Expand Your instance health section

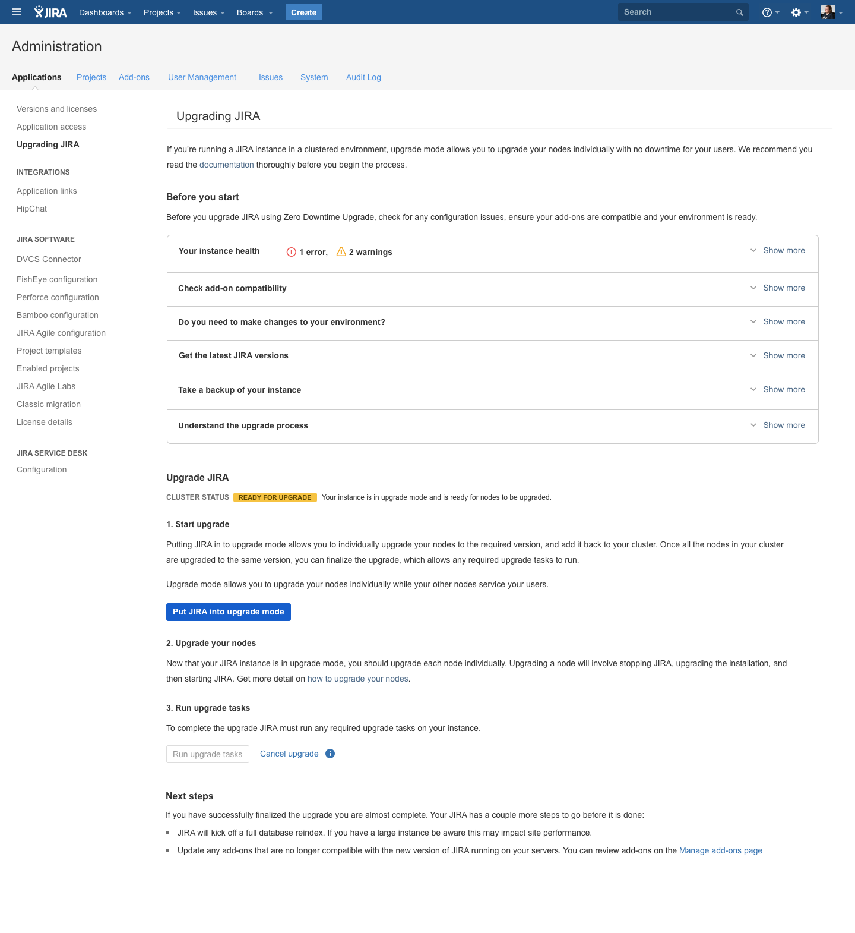tap(777, 251)
